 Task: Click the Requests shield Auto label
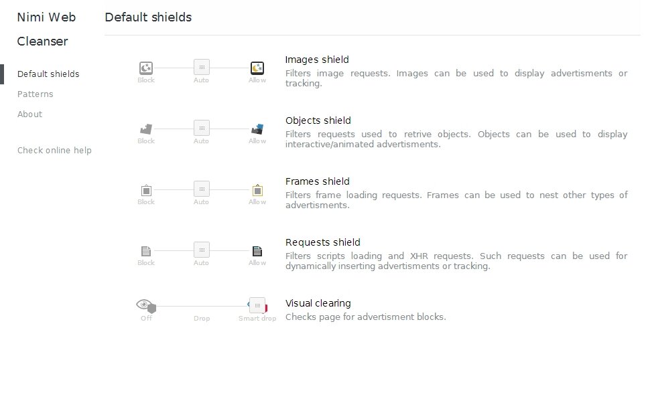(x=202, y=262)
